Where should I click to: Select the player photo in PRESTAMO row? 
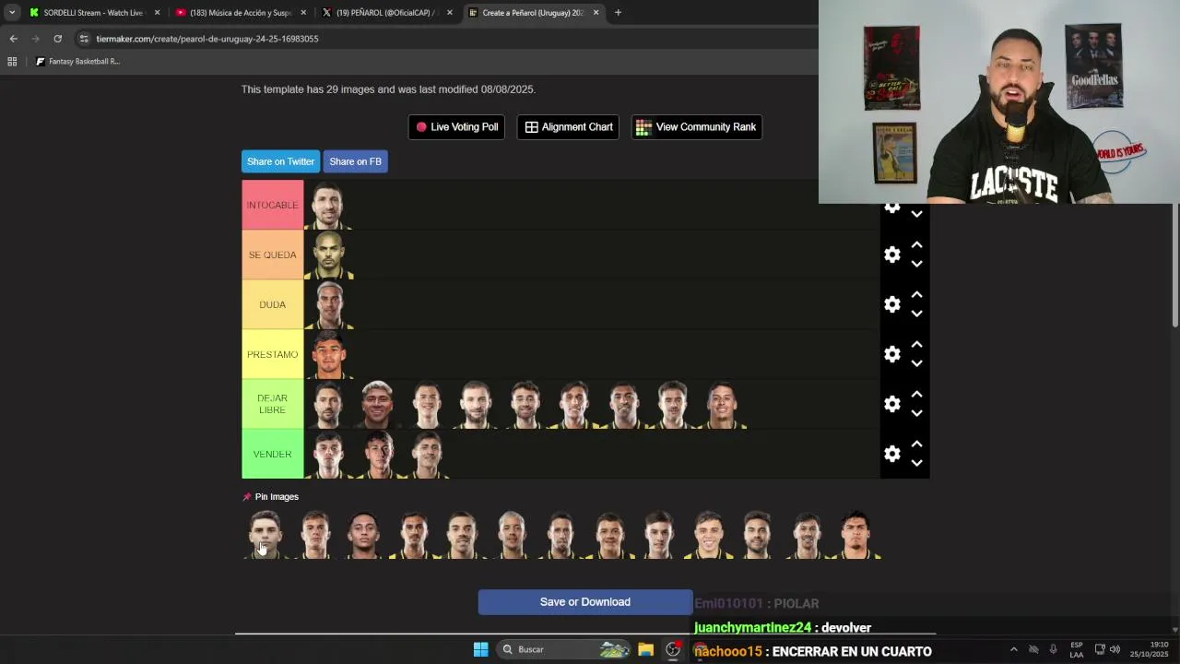pos(328,354)
